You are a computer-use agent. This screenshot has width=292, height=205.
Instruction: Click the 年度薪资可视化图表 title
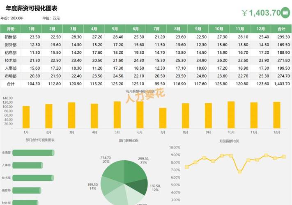click(x=31, y=8)
